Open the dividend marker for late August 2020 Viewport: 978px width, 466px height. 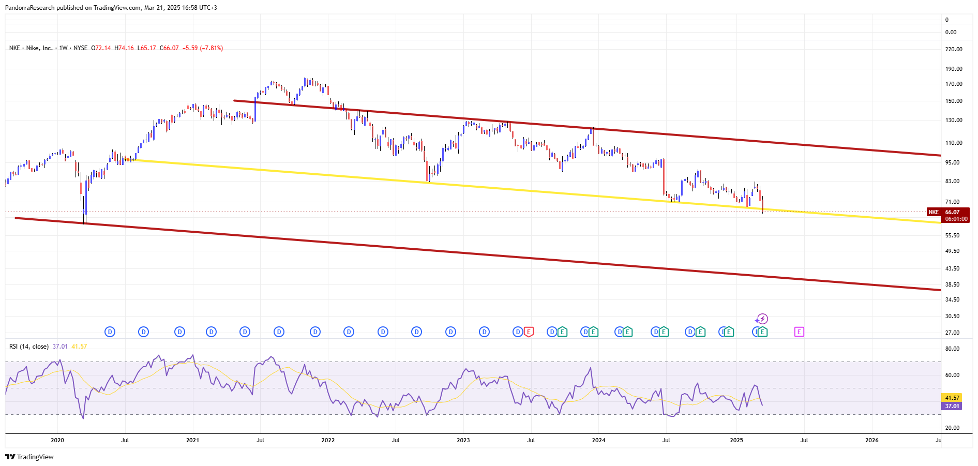tap(144, 332)
